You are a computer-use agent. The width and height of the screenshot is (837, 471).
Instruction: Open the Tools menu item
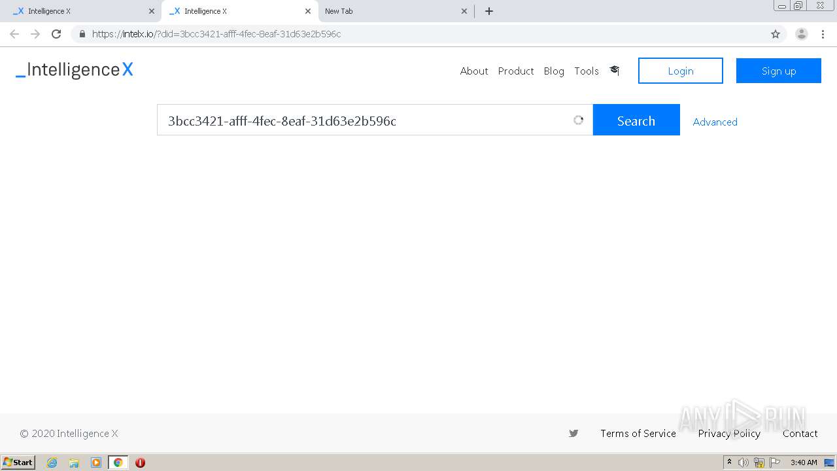pos(587,71)
